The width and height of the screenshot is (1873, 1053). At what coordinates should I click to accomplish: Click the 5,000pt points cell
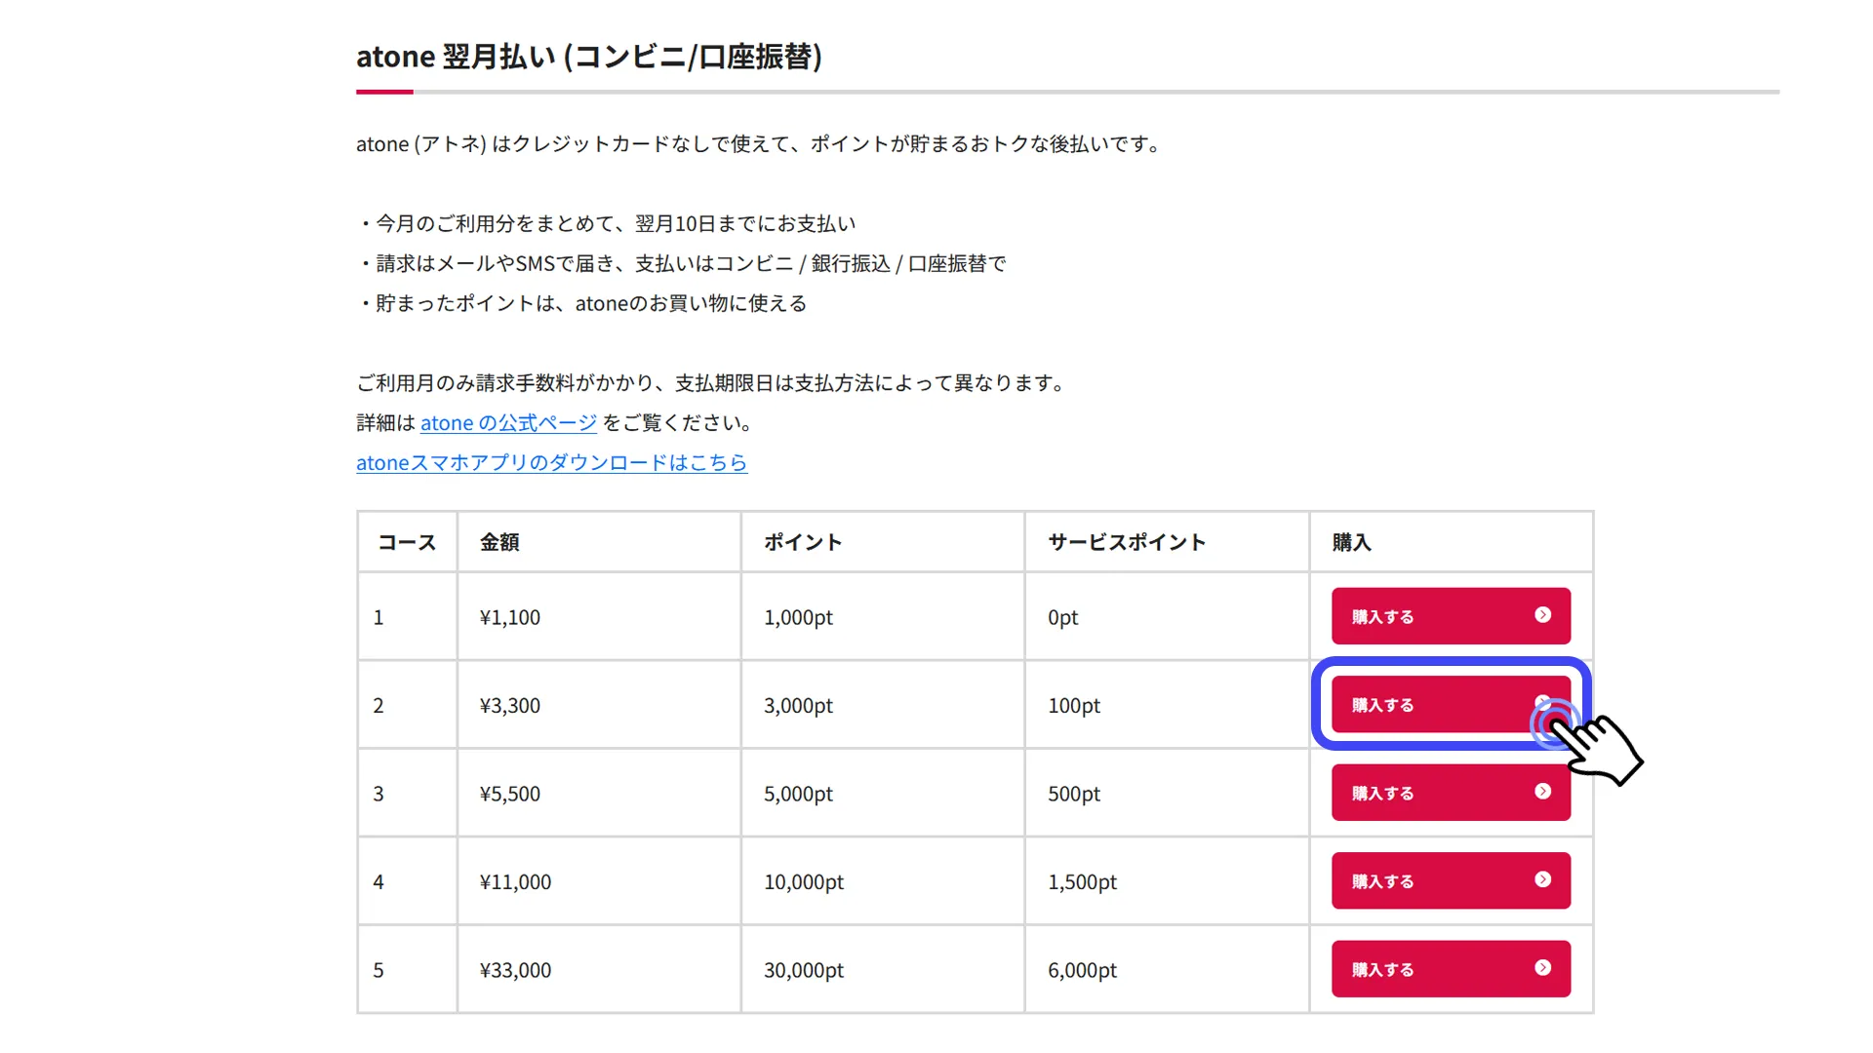(798, 795)
